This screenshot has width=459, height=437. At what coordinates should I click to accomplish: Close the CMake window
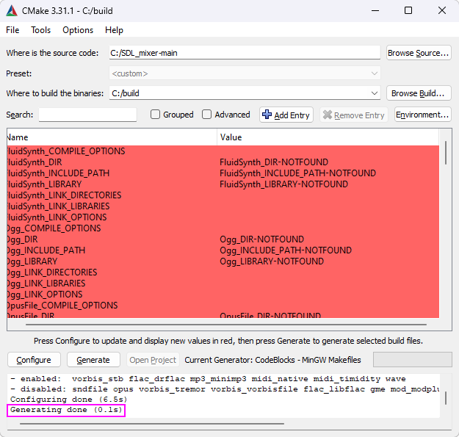(442, 11)
